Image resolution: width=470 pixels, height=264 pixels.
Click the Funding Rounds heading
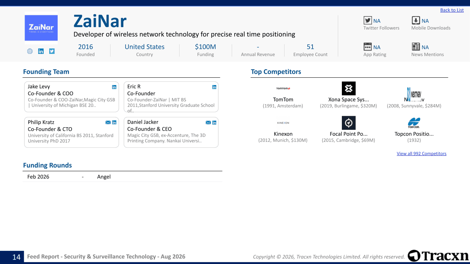(47, 165)
